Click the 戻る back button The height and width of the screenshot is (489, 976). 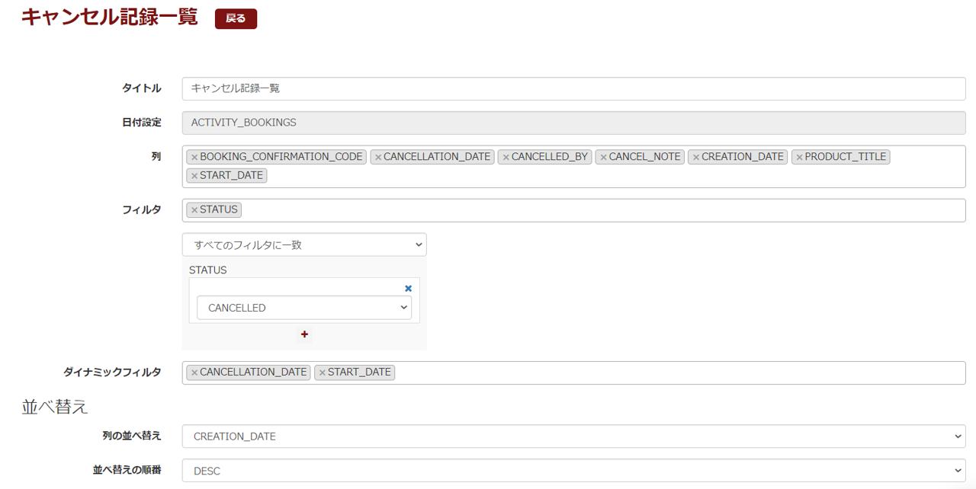click(x=236, y=19)
